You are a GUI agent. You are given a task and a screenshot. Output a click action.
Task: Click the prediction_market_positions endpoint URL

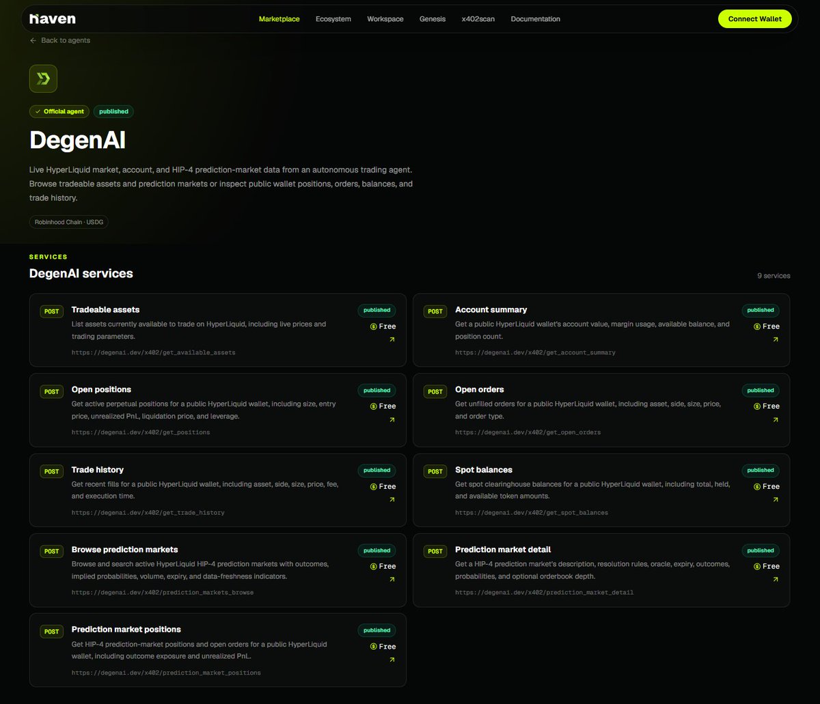pyautogui.click(x=166, y=673)
